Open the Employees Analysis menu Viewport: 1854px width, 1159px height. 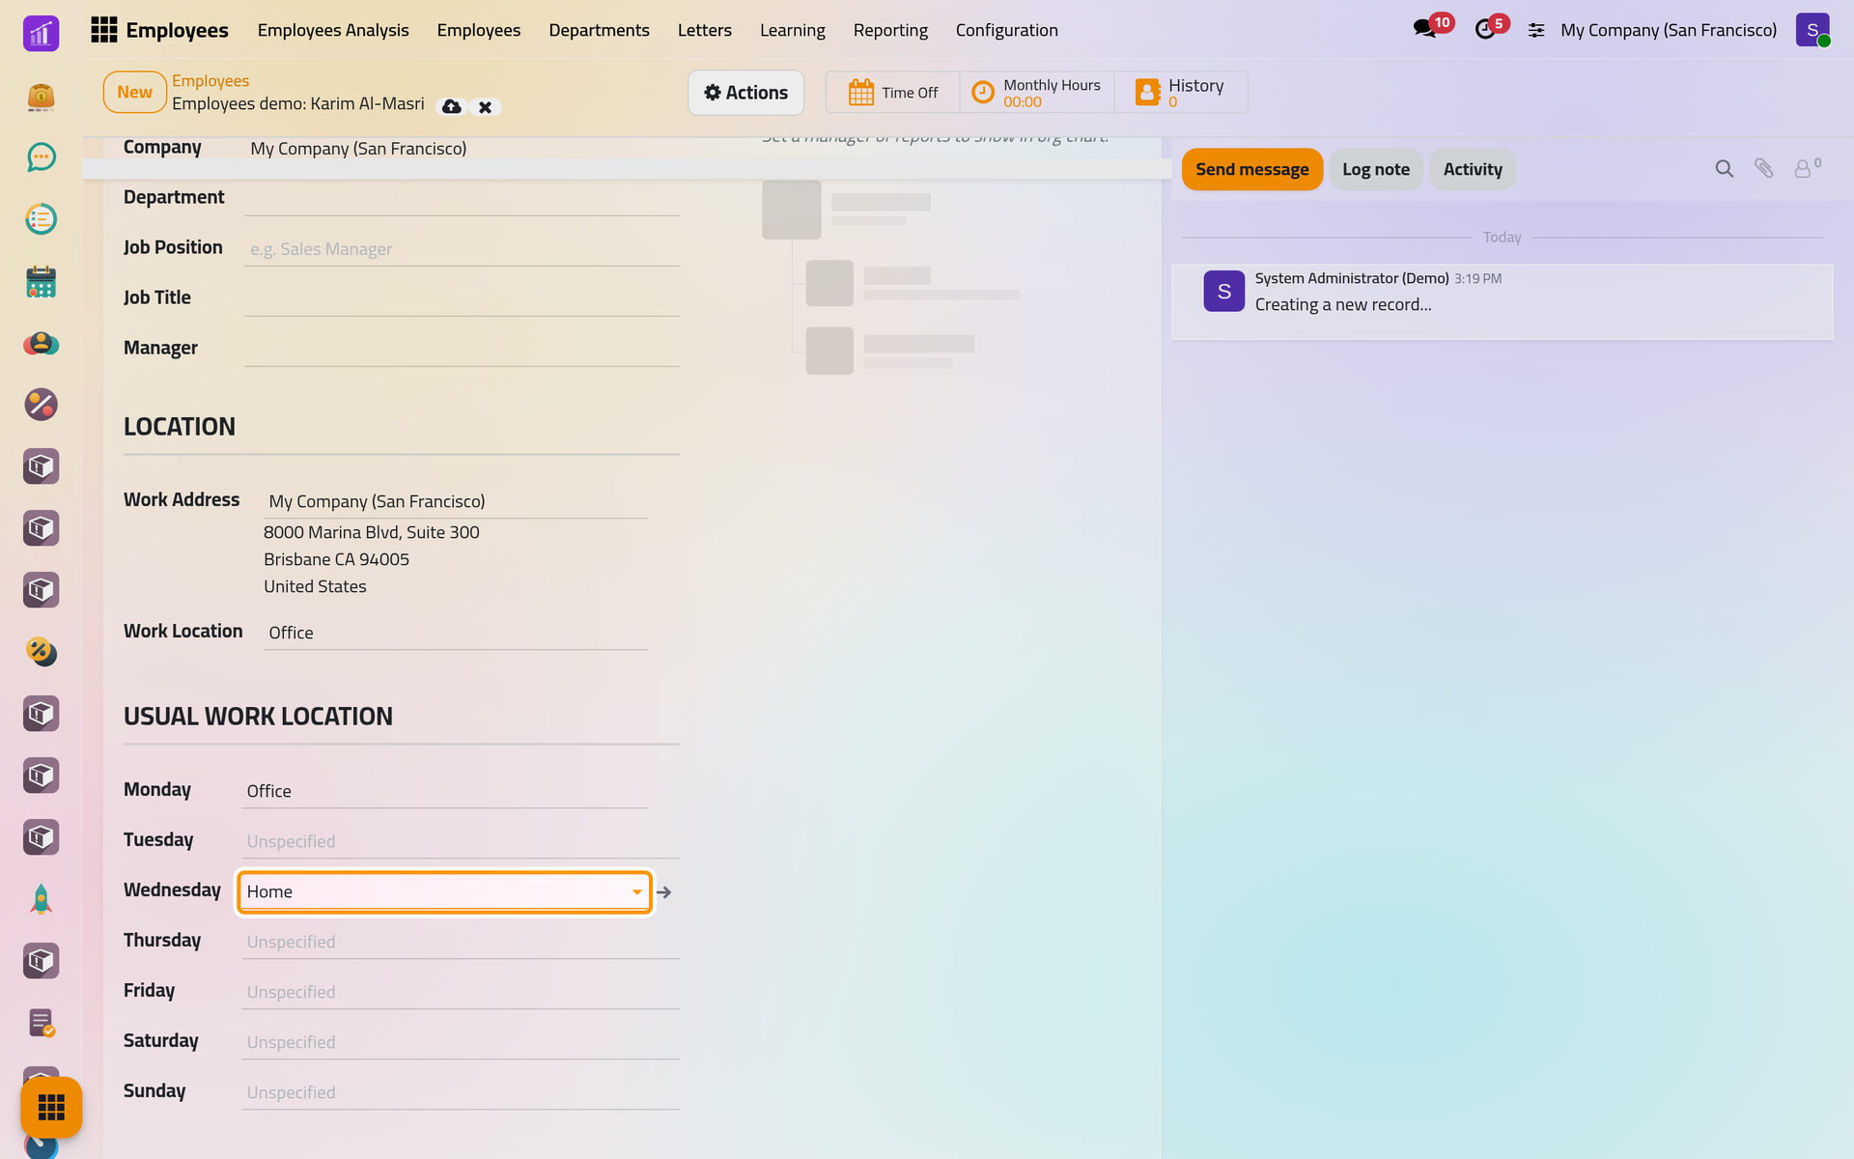point(333,30)
